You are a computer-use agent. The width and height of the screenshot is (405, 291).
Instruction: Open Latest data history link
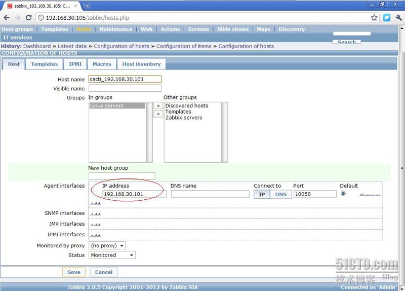click(72, 46)
